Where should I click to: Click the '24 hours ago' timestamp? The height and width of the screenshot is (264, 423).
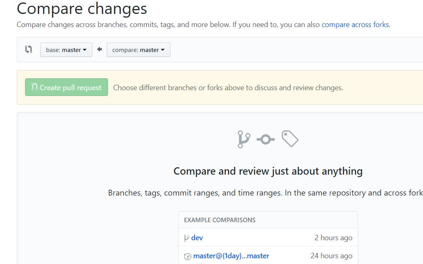(x=331, y=256)
